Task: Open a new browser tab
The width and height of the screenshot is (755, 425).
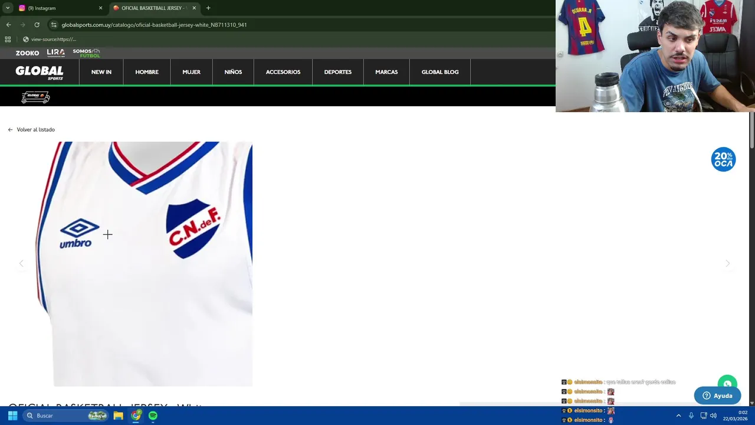Action: (208, 8)
